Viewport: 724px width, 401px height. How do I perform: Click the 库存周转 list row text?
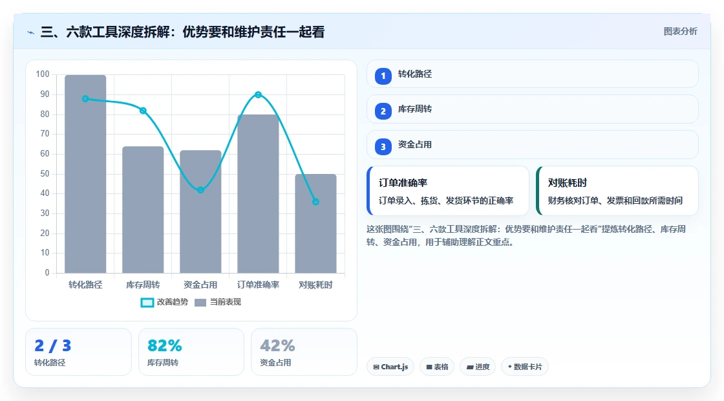[x=414, y=109]
